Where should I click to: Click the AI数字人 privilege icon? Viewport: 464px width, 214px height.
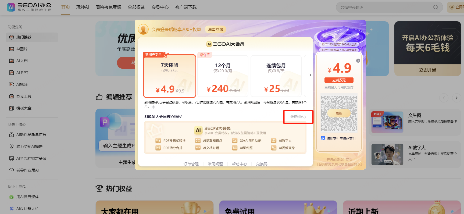click(274, 141)
